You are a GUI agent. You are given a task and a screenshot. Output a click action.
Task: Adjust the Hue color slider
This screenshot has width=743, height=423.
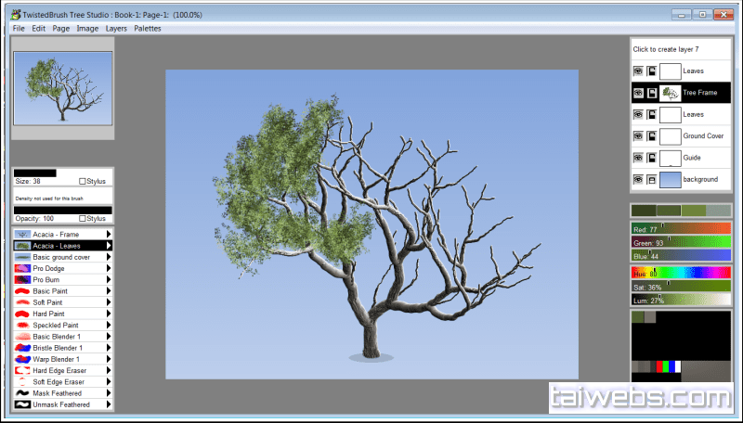coord(681,273)
